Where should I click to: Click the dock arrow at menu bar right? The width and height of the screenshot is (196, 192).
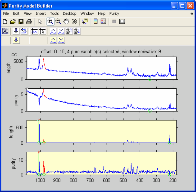(192, 13)
